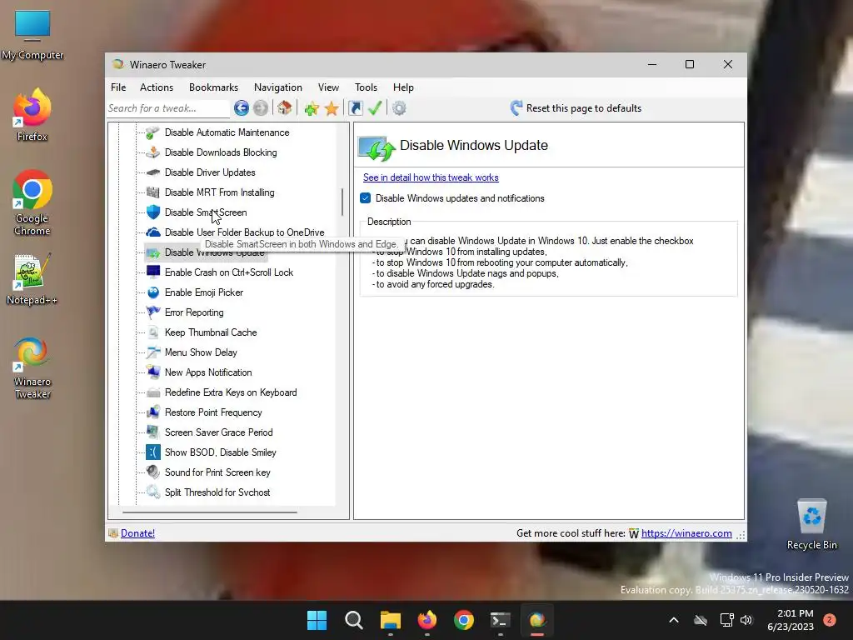Select Enable Emoji Picker tweak text
853x640 pixels.
pos(203,292)
